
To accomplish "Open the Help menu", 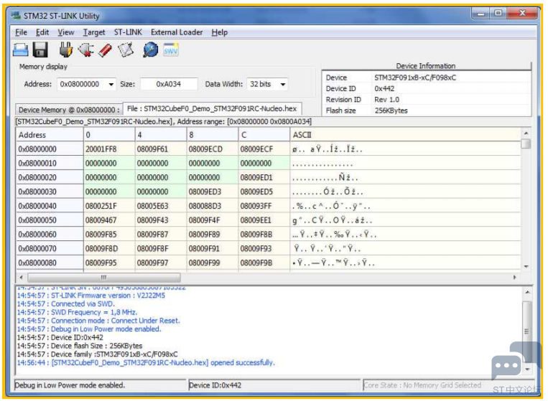I will (220, 32).
